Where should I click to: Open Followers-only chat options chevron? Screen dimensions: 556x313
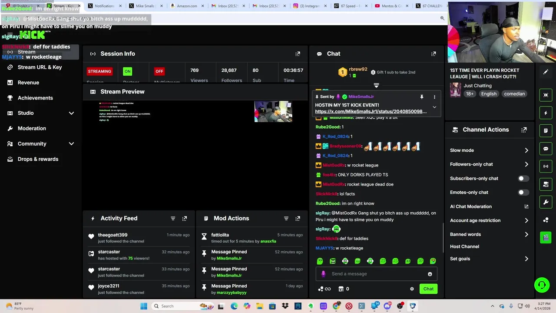coord(526,164)
